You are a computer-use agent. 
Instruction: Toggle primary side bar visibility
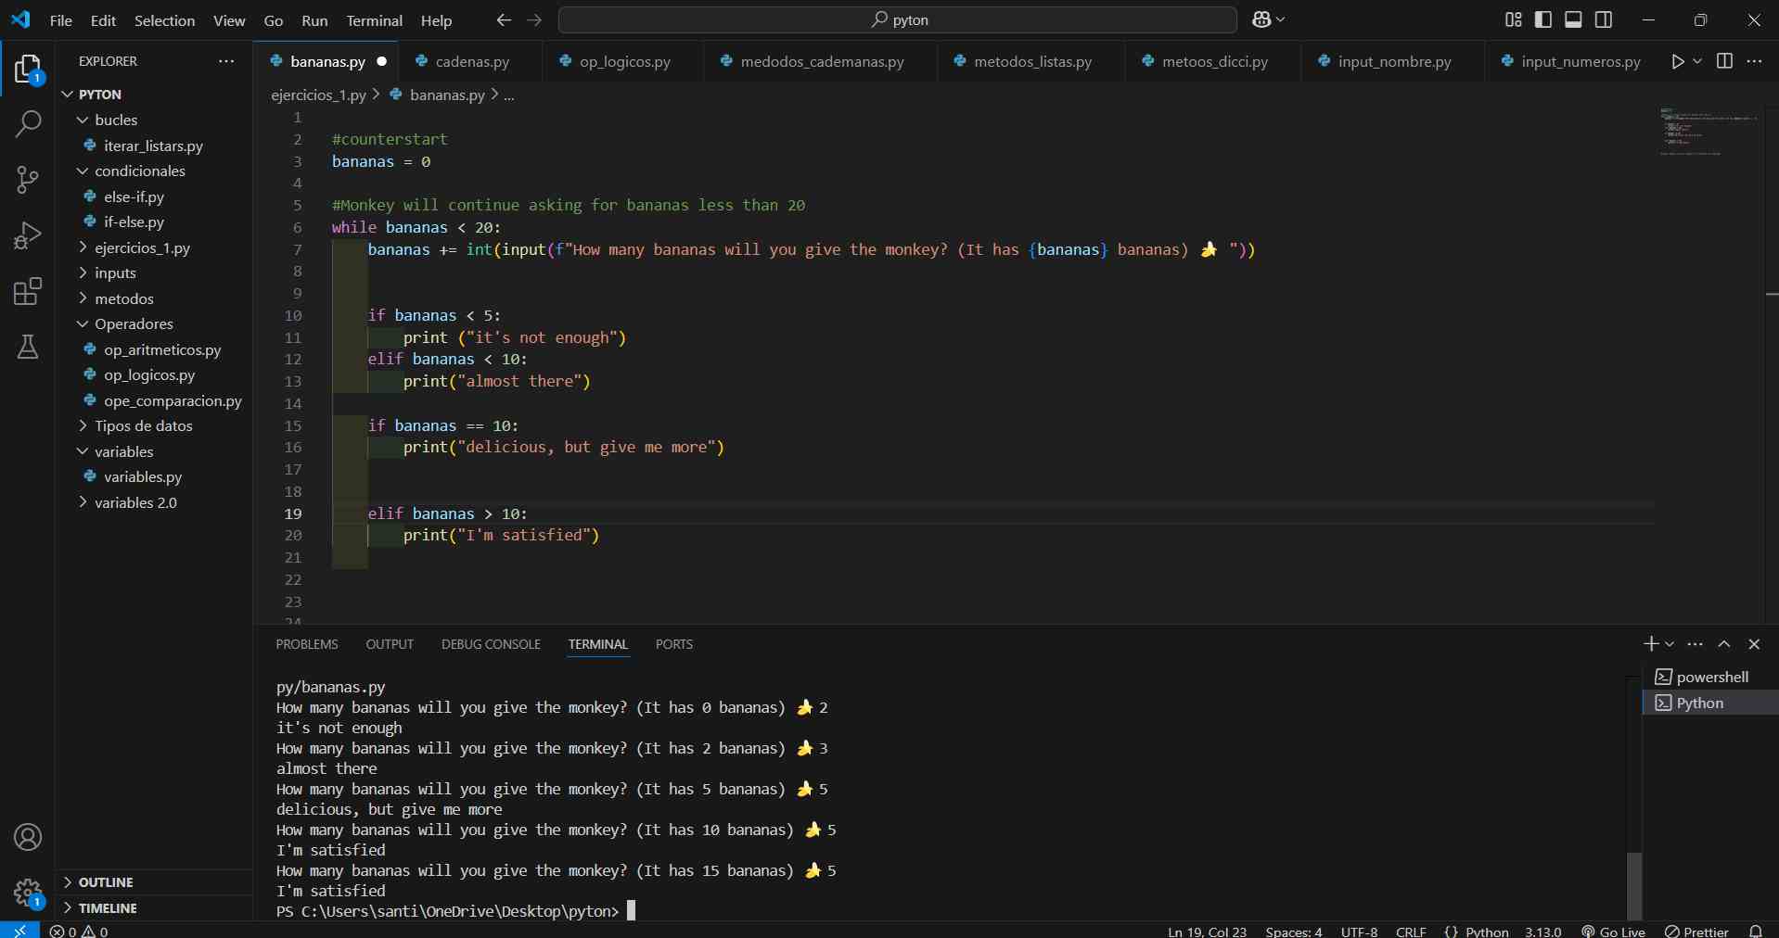[1543, 19]
